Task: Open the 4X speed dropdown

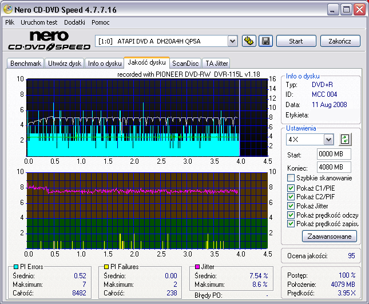Action: pyautogui.click(x=328, y=140)
